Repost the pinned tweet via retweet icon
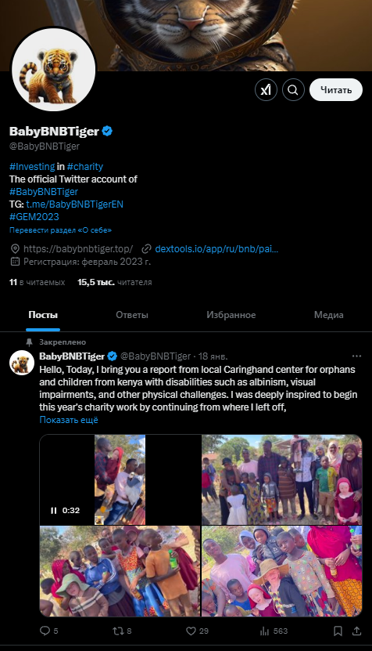 point(118,631)
